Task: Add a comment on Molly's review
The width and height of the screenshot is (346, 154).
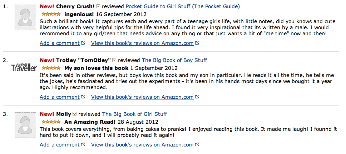Action: point(59,145)
